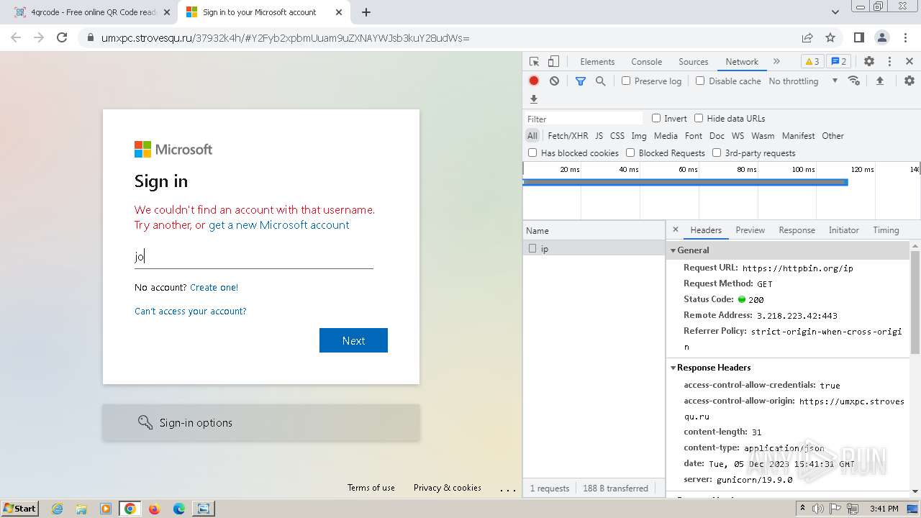Open the Response tab of the request

(x=797, y=230)
